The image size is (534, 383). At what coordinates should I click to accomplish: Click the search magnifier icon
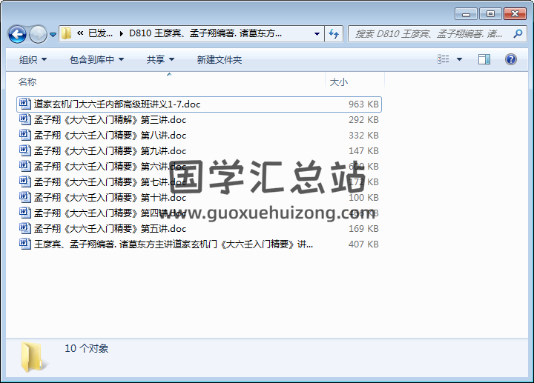click(x=516, y=33)
